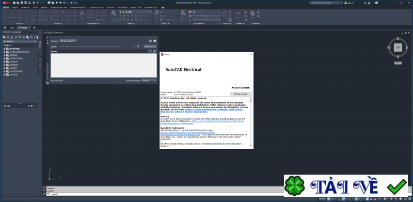Screen dimensions: 413x202
Task: Select the Line tool in Draw panel
Action: (5, 14)
